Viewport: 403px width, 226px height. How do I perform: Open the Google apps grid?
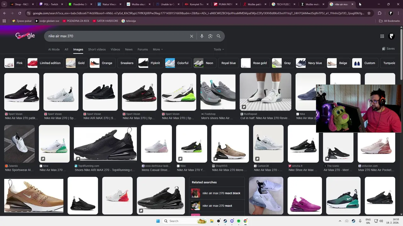point(382,36)
